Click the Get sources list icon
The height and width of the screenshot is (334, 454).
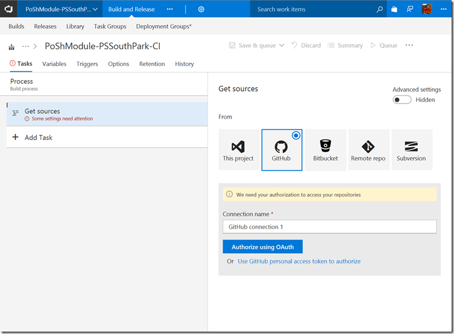pyautogui.click(x=16, y=113)
